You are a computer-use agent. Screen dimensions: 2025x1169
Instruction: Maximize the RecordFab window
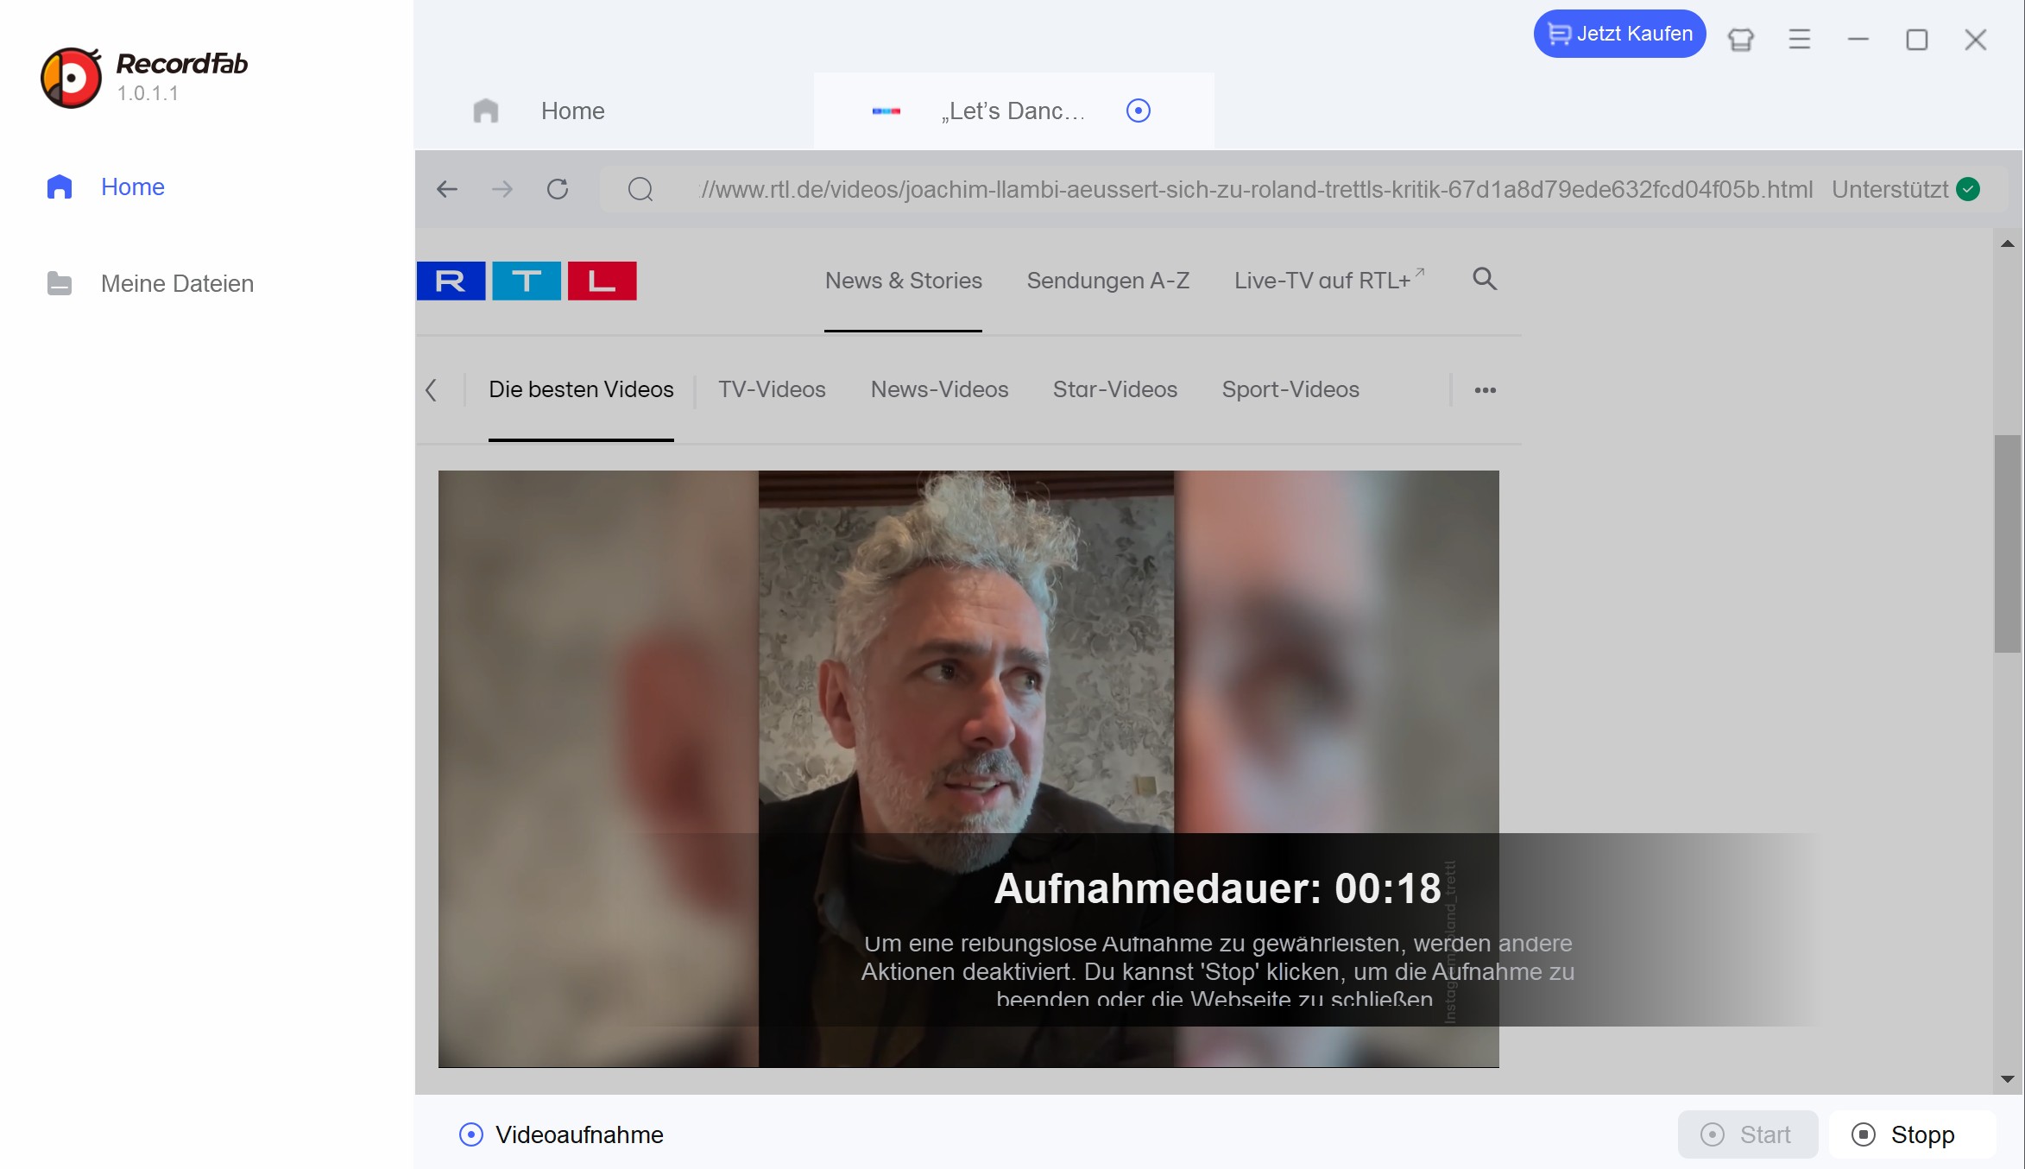point(1917,40)
